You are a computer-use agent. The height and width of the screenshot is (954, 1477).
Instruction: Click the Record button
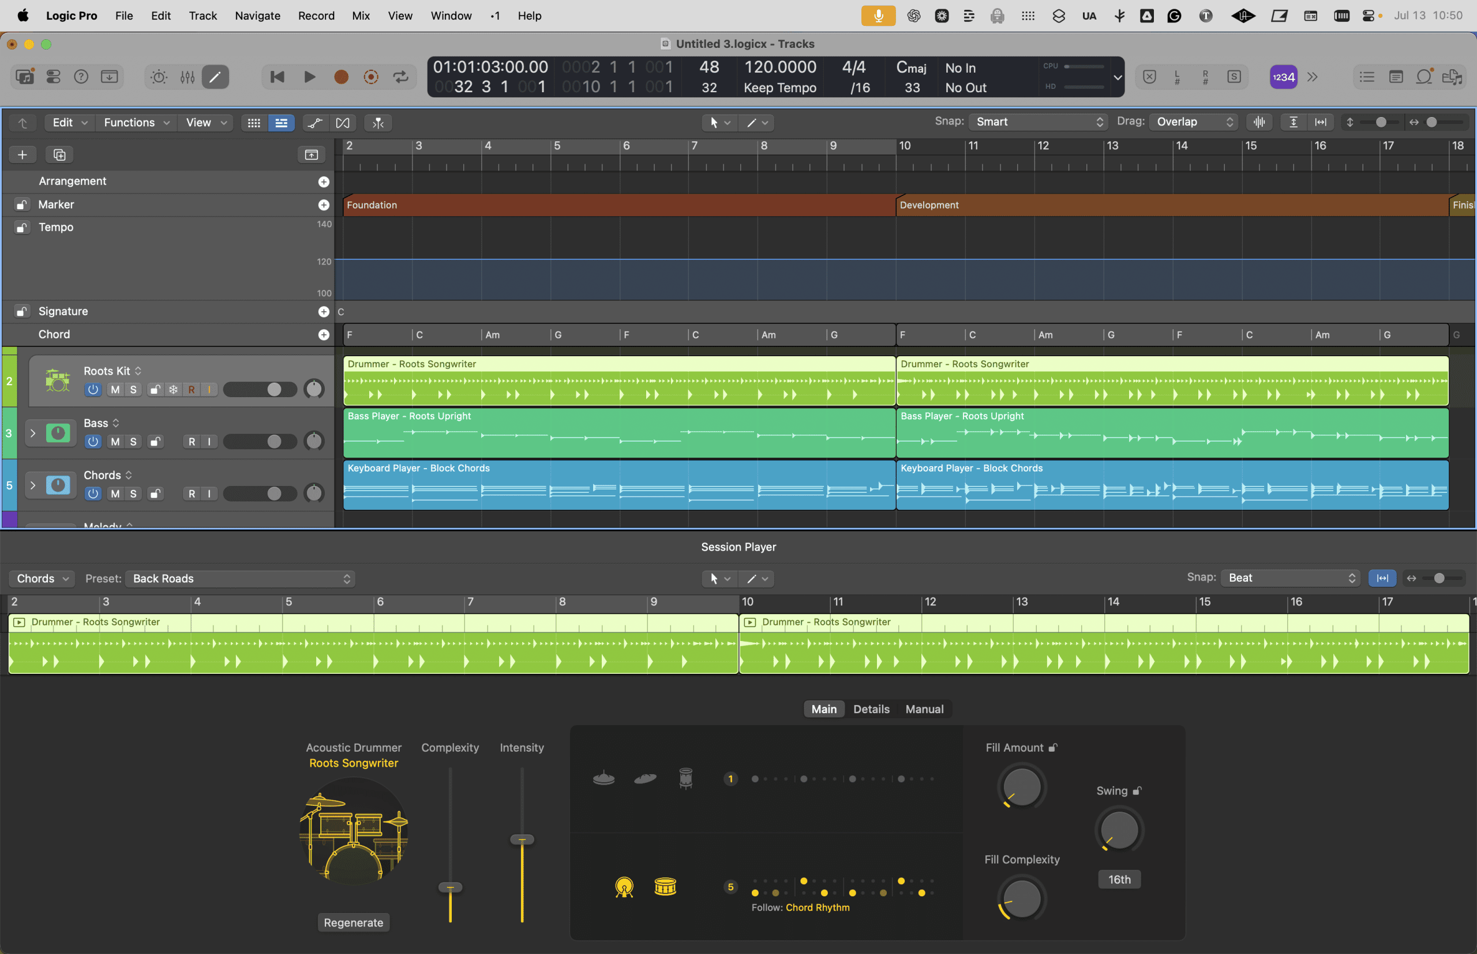(341, 77)
